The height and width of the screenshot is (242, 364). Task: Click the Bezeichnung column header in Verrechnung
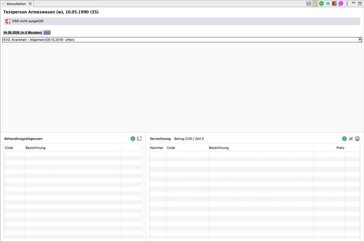pyautogui.click(x=219, y=148)
